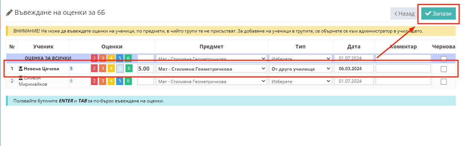Select the highlighted grade 5 for Невена Цачева
461x146 pixels.
click(x=120, y=68)
